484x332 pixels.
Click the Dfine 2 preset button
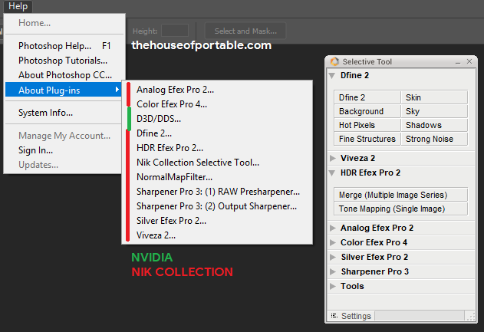click(367, 97)
